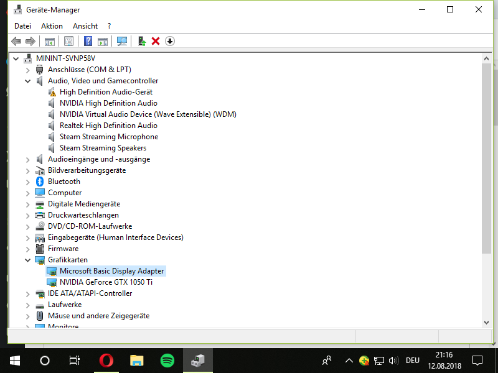Maximize the Geräte-Manager window
498x373 pixels.
(450, 9)
